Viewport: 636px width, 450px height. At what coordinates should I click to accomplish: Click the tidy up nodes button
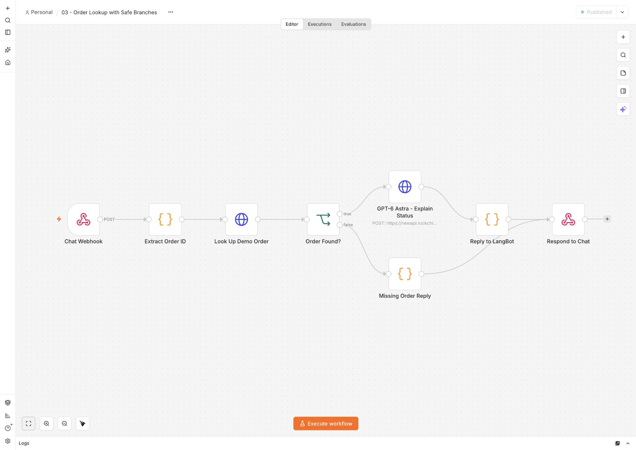(83, 423)
